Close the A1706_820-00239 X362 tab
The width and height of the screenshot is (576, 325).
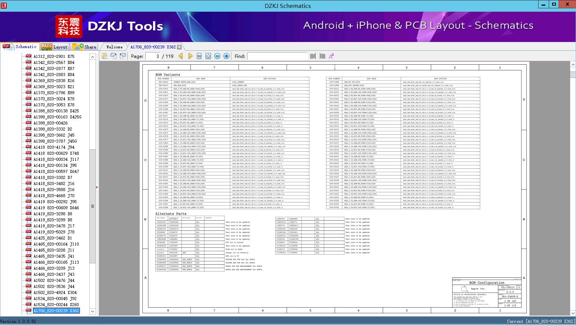(180, 47)
